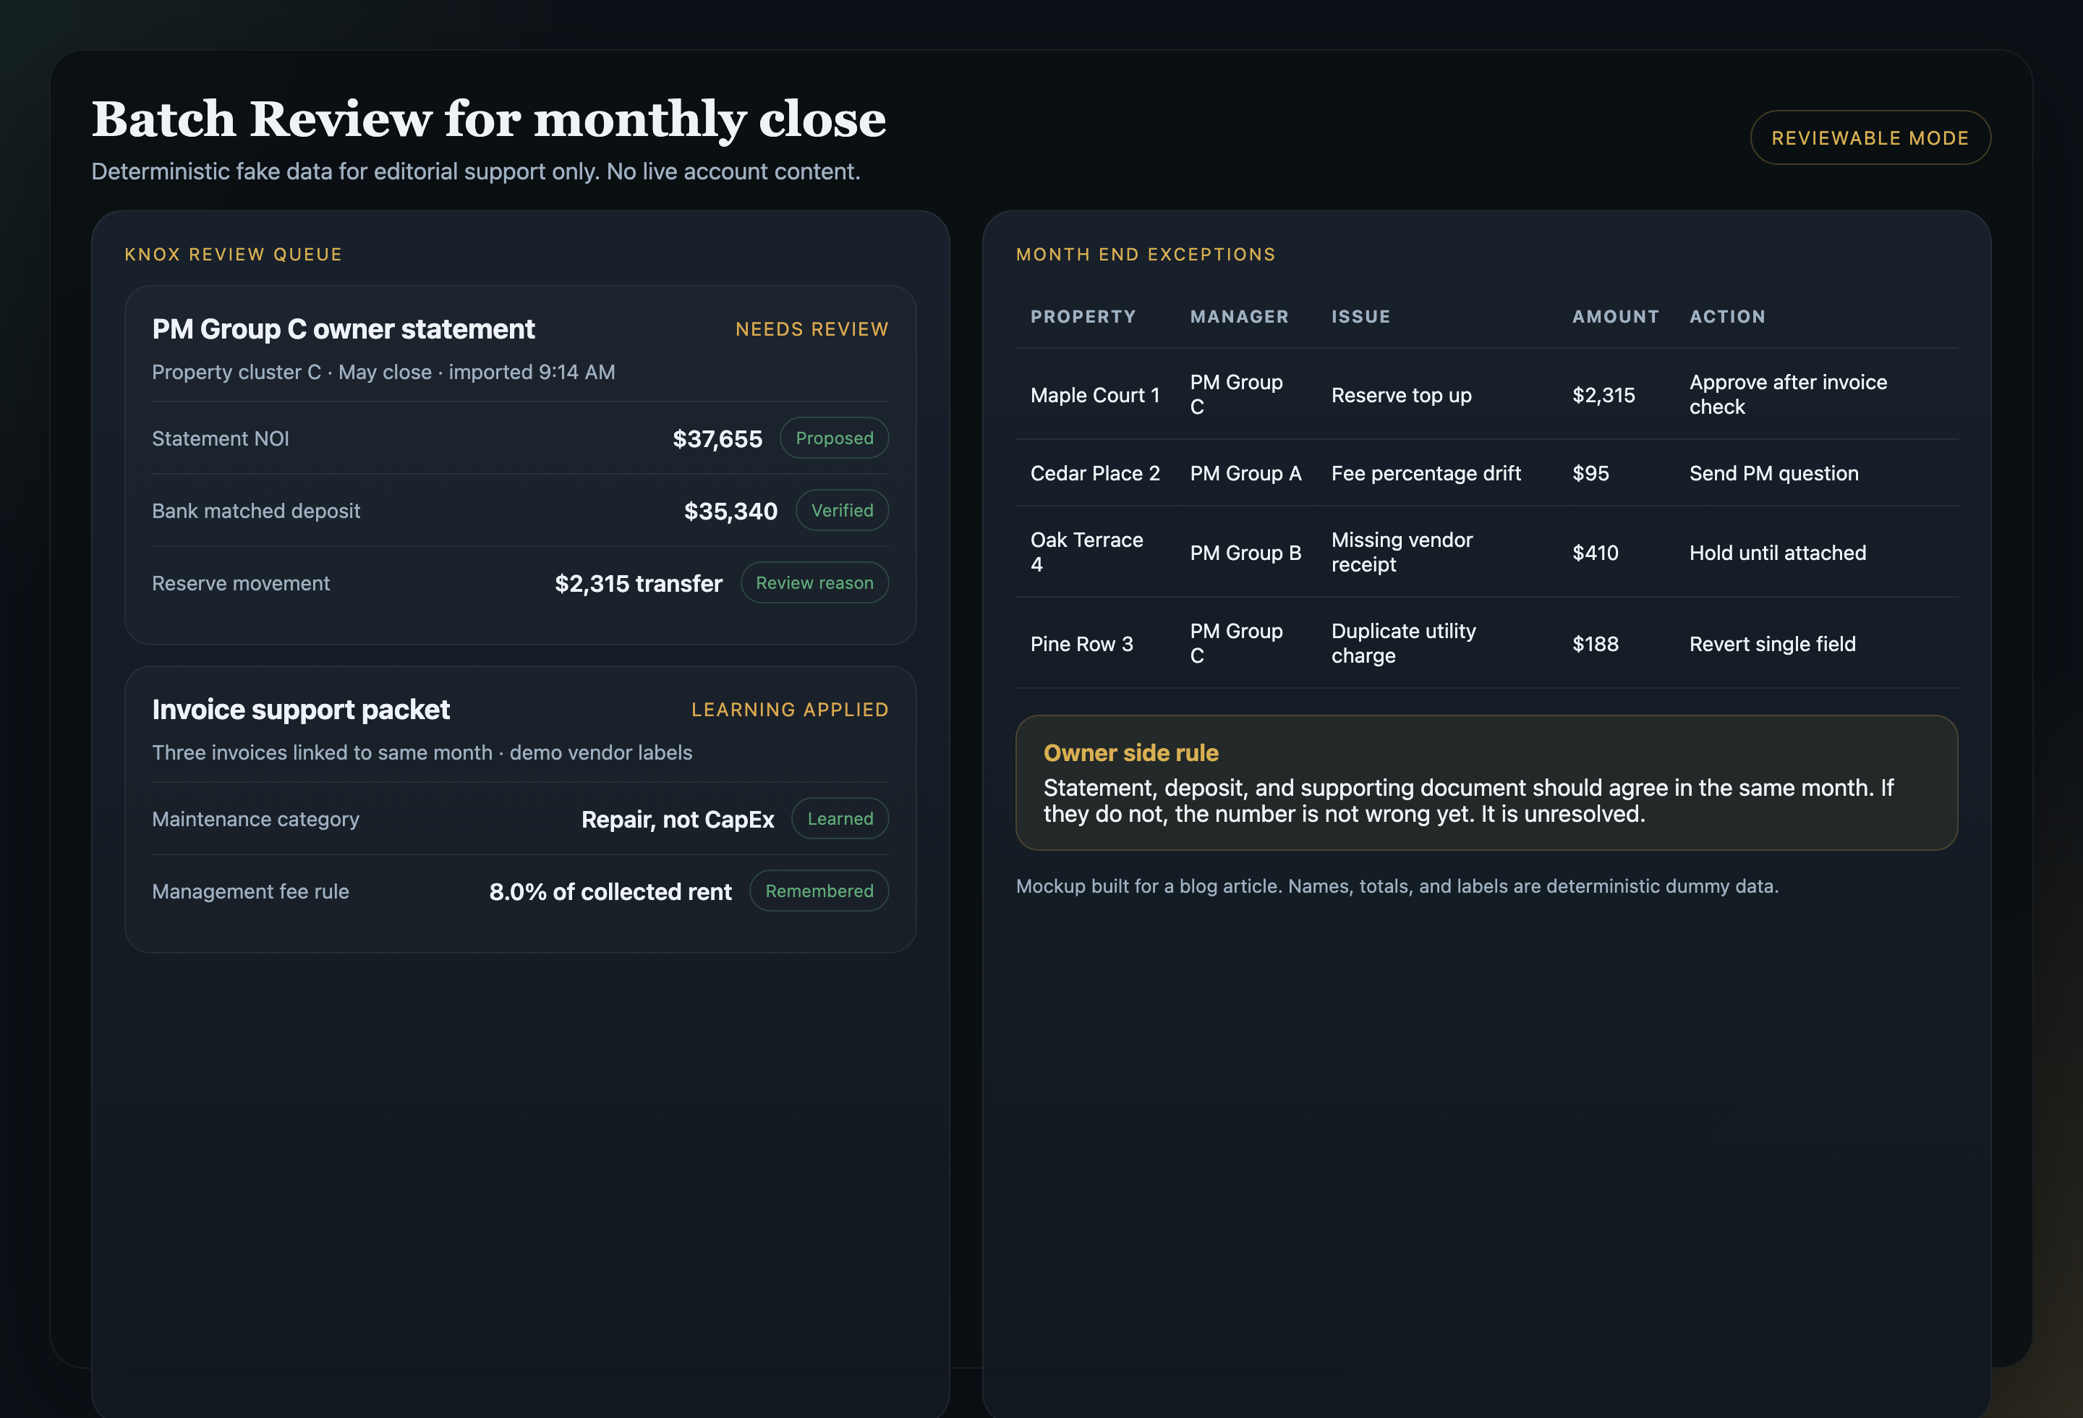Screen dimensions: 2083x1418
Task: Click the Send PM question action
Action: 1773,473
